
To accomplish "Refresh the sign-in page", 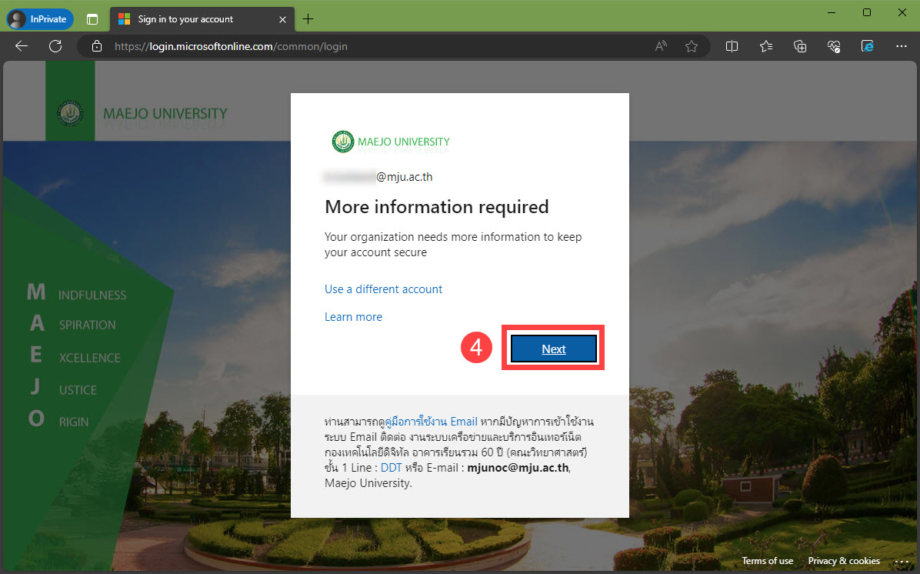I will (x=55, y=46).
